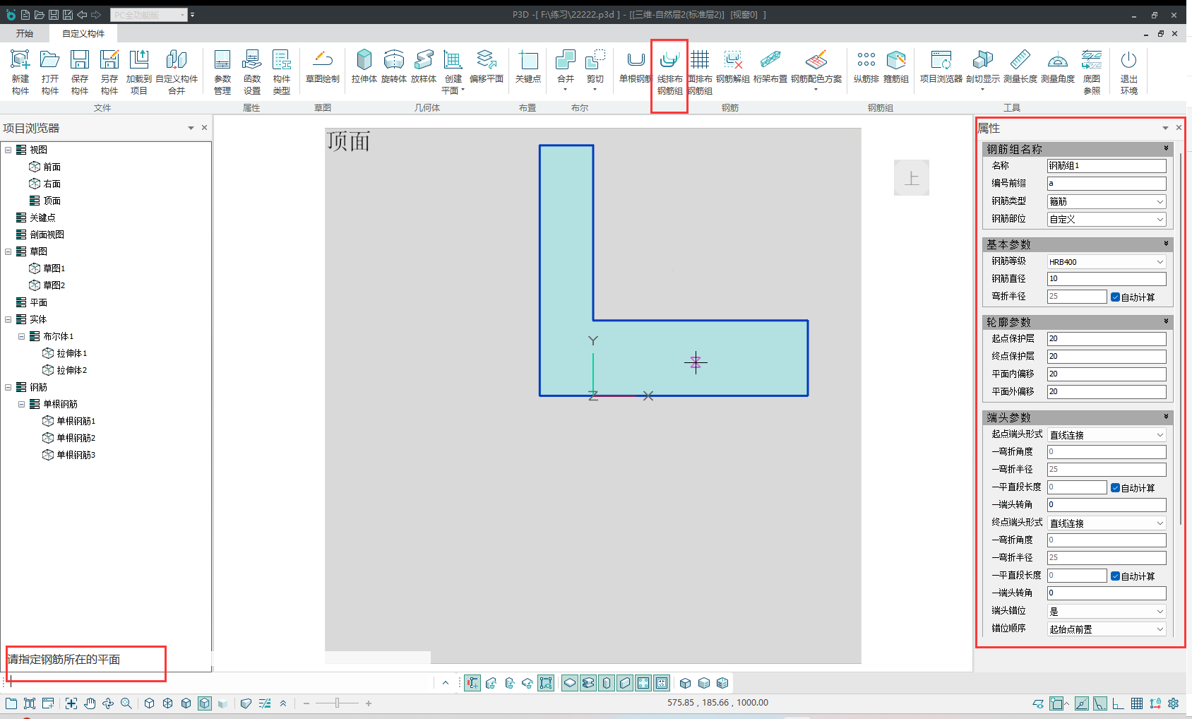The image size is (1192, 719).
Task: Click the 钢筋解组 ungroup rebar icon
Action: (x=733, y=67)
